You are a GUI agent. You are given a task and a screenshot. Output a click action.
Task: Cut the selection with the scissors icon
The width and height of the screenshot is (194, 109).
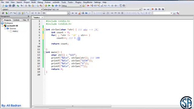(x=26, y=6)
